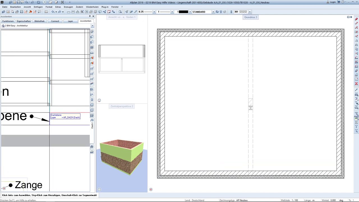Select the mirror tool in right toolbar
This screenshot has height=202, width=359.
pyautogui.click(x=356, y=45)
